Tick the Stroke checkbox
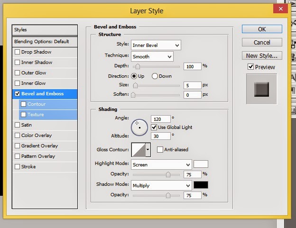This screenshot has height=228, width=296. point(17,167)
